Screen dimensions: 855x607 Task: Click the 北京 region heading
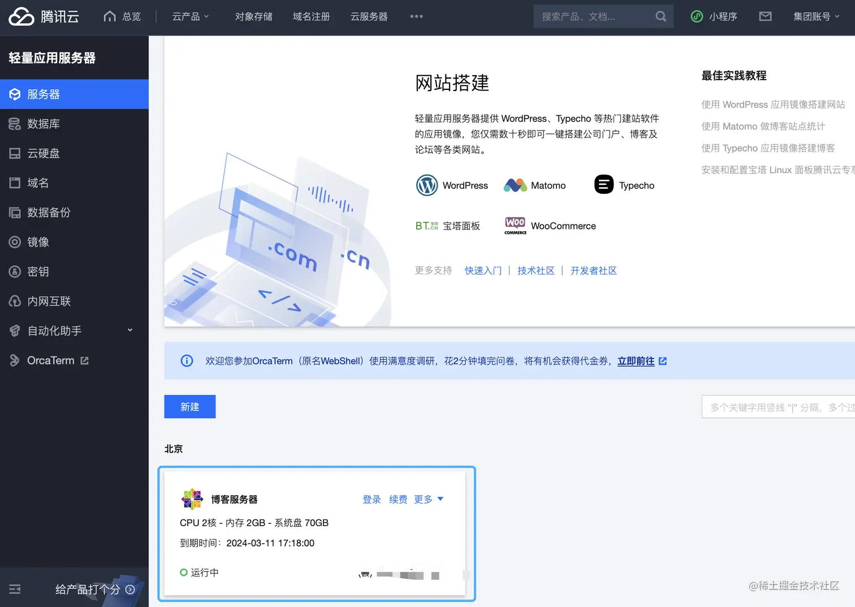[x=174, y=449]
